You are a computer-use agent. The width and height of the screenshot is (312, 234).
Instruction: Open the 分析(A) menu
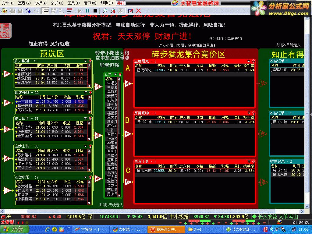point(41,3)
